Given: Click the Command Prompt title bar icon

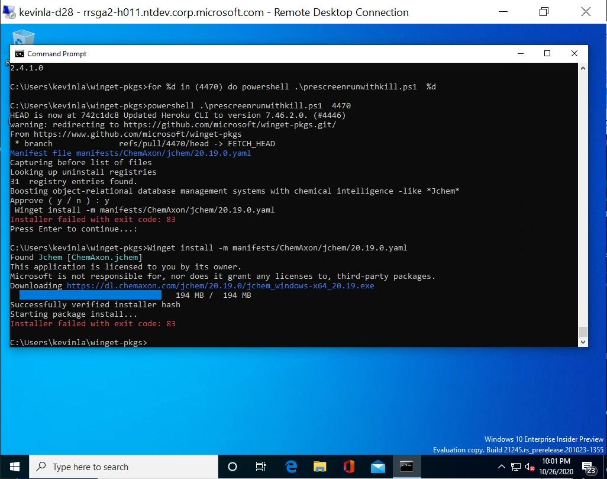Looking at the screenshot, I should coord(18,53).
